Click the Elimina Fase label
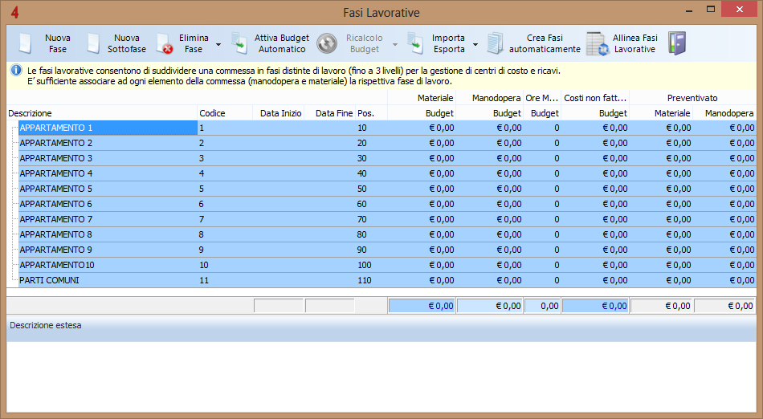 pos(194,43)
